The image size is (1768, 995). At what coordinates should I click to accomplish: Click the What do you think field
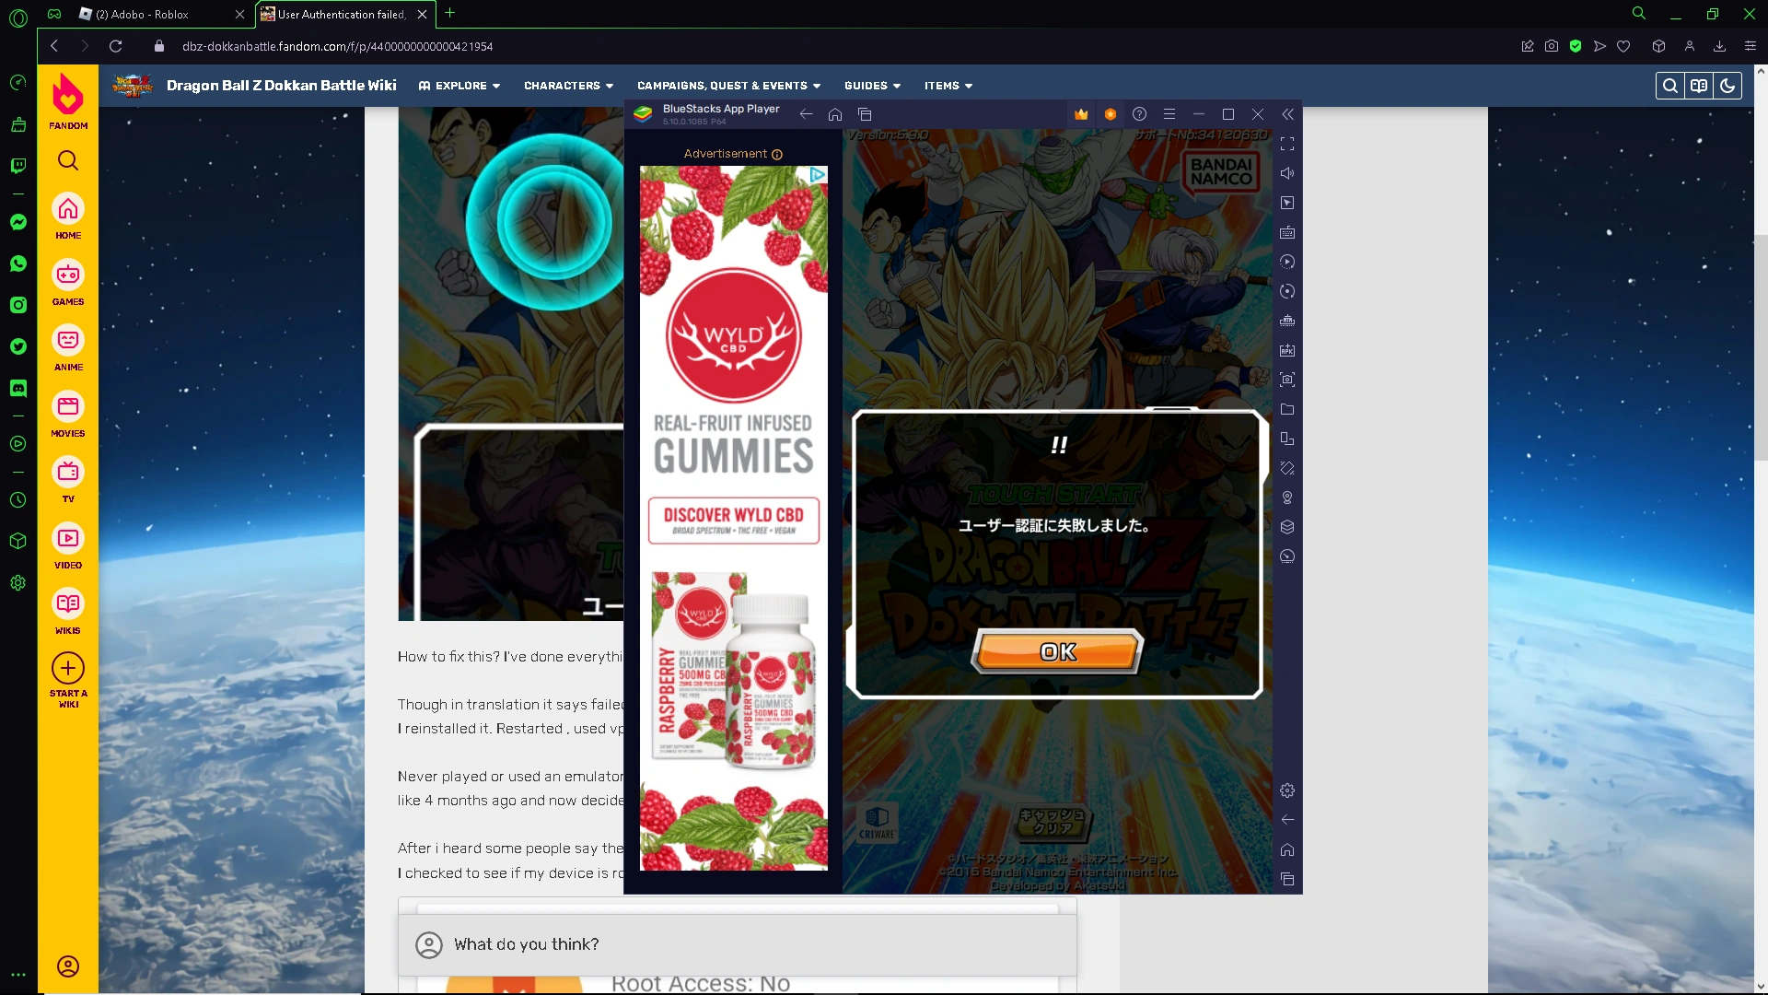tap(738, 944)
